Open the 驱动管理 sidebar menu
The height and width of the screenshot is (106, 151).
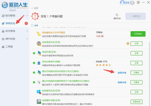pos(15,16)
